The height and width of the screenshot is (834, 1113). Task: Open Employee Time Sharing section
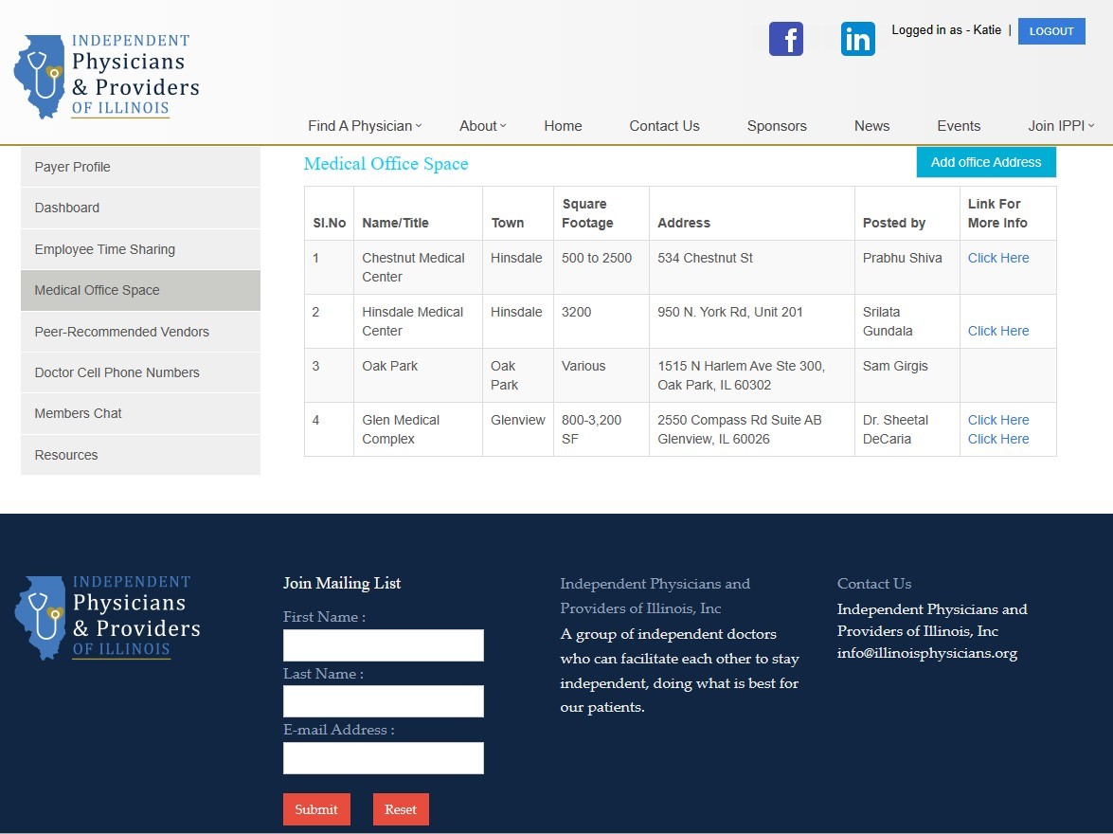point(140,249)
